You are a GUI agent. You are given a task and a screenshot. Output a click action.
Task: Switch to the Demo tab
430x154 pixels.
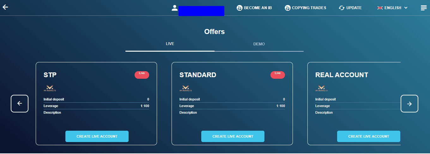click(x=259, y=44)
